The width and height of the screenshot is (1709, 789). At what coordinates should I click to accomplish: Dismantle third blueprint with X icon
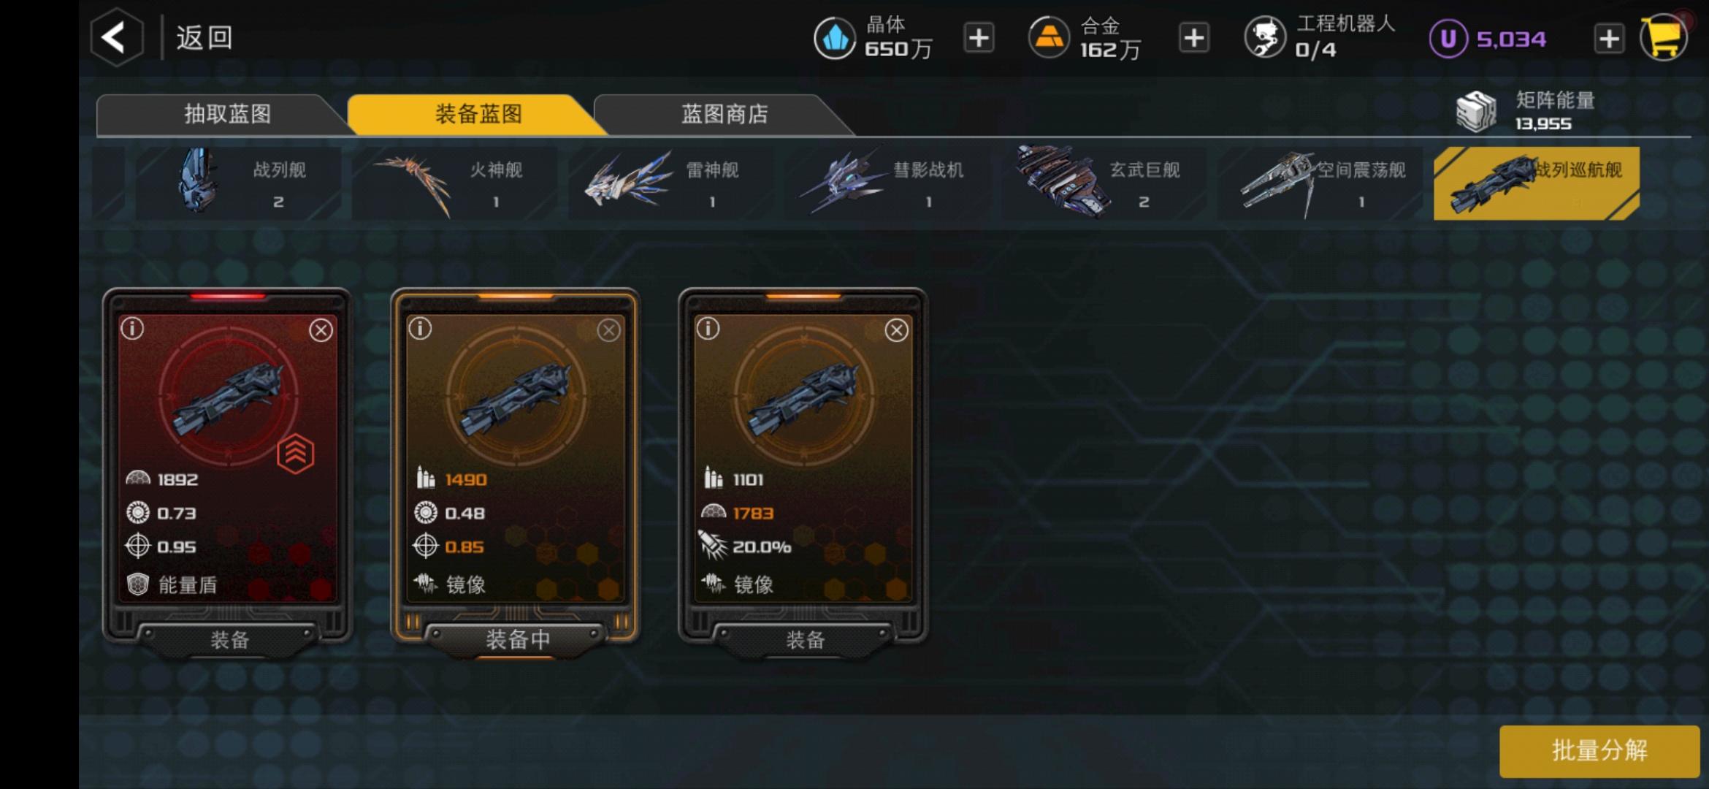[896, 330]
